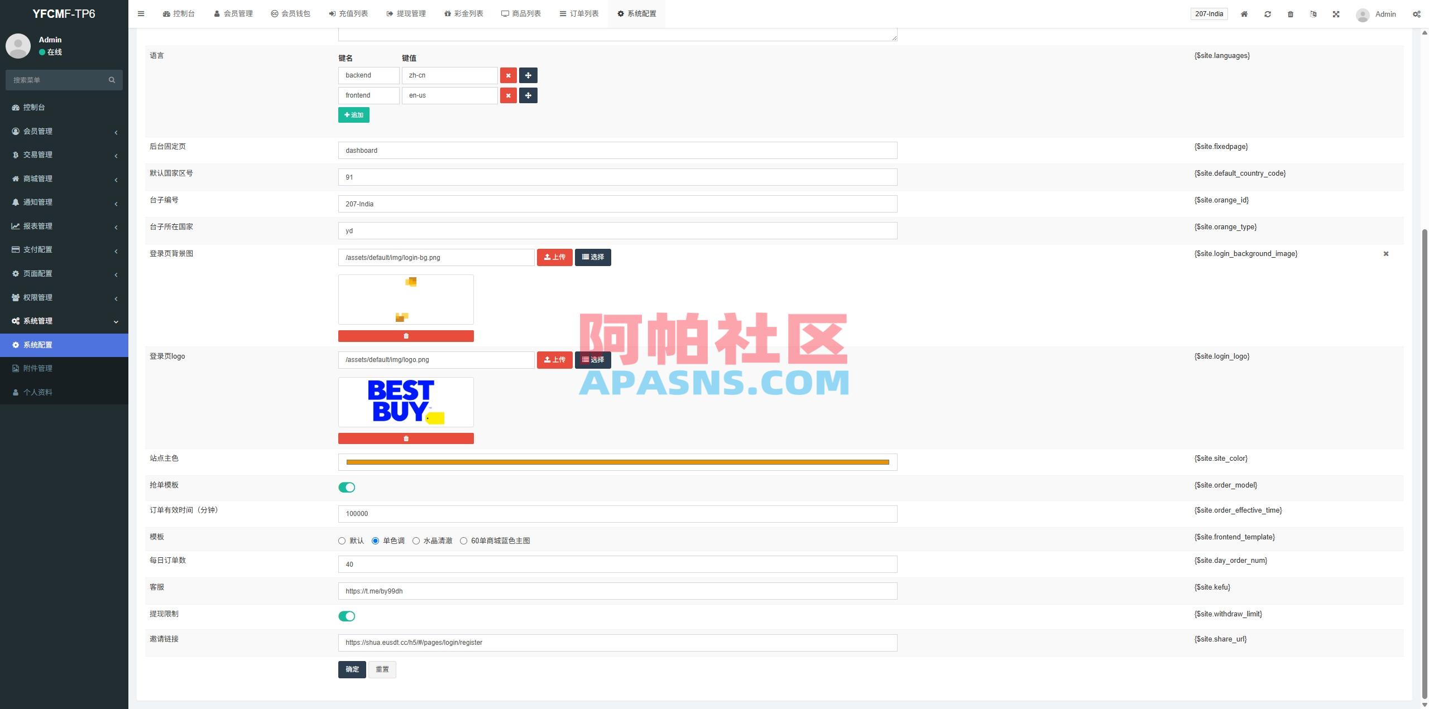Viewport: 1429px width, 709px height.
Task: Click the trash clear-cache icon in the header
Action: tap(1290, 13)
